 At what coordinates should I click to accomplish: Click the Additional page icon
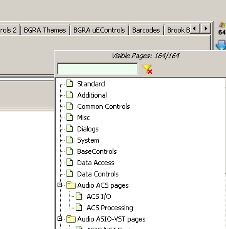point(69,95)
